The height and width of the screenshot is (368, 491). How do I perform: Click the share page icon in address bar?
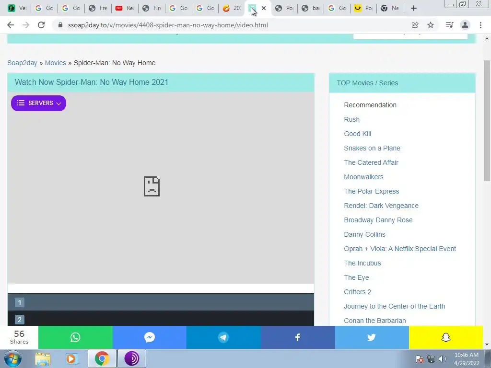(x=415, y=25)
